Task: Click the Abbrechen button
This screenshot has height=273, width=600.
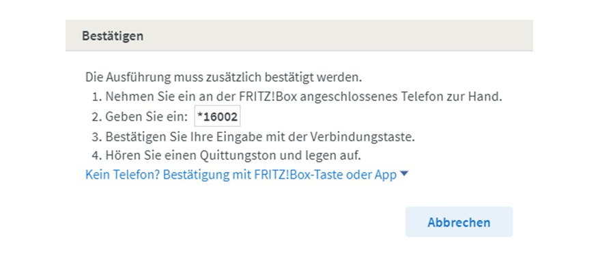Action: (x=459, y=222)
